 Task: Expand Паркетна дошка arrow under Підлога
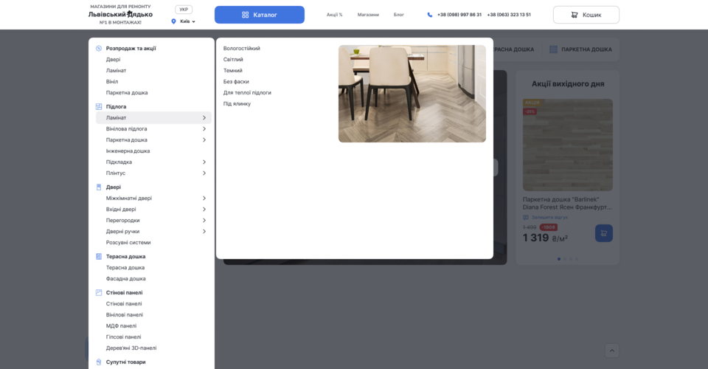pyautogui.click(x=204, y=140)
